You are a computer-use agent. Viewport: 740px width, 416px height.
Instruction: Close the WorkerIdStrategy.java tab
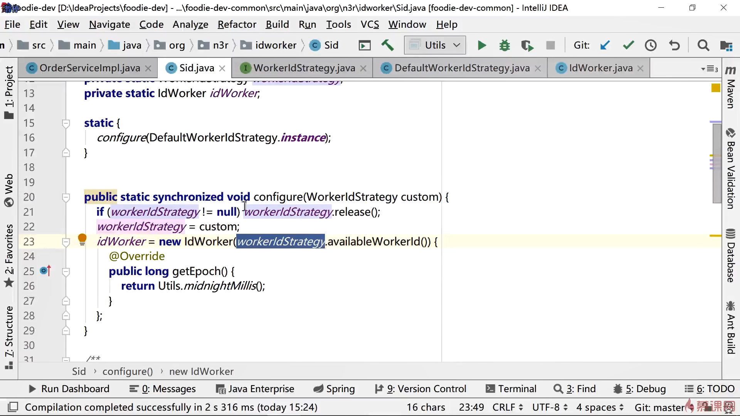point(363,69)
